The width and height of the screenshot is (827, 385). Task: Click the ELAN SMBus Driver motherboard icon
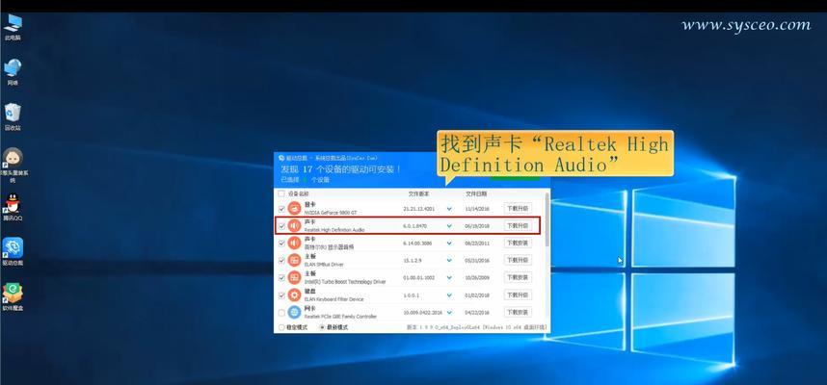294,261
